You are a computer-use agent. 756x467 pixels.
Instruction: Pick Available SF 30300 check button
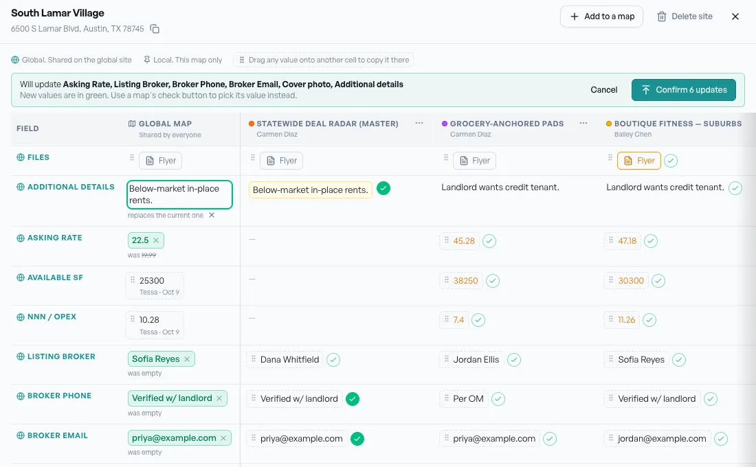point(658,280)
